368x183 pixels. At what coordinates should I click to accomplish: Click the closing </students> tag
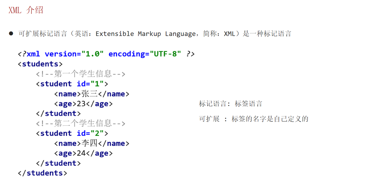click(x=42, y=173)
